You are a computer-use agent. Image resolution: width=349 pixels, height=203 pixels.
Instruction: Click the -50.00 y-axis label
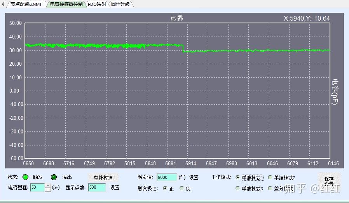16,158
